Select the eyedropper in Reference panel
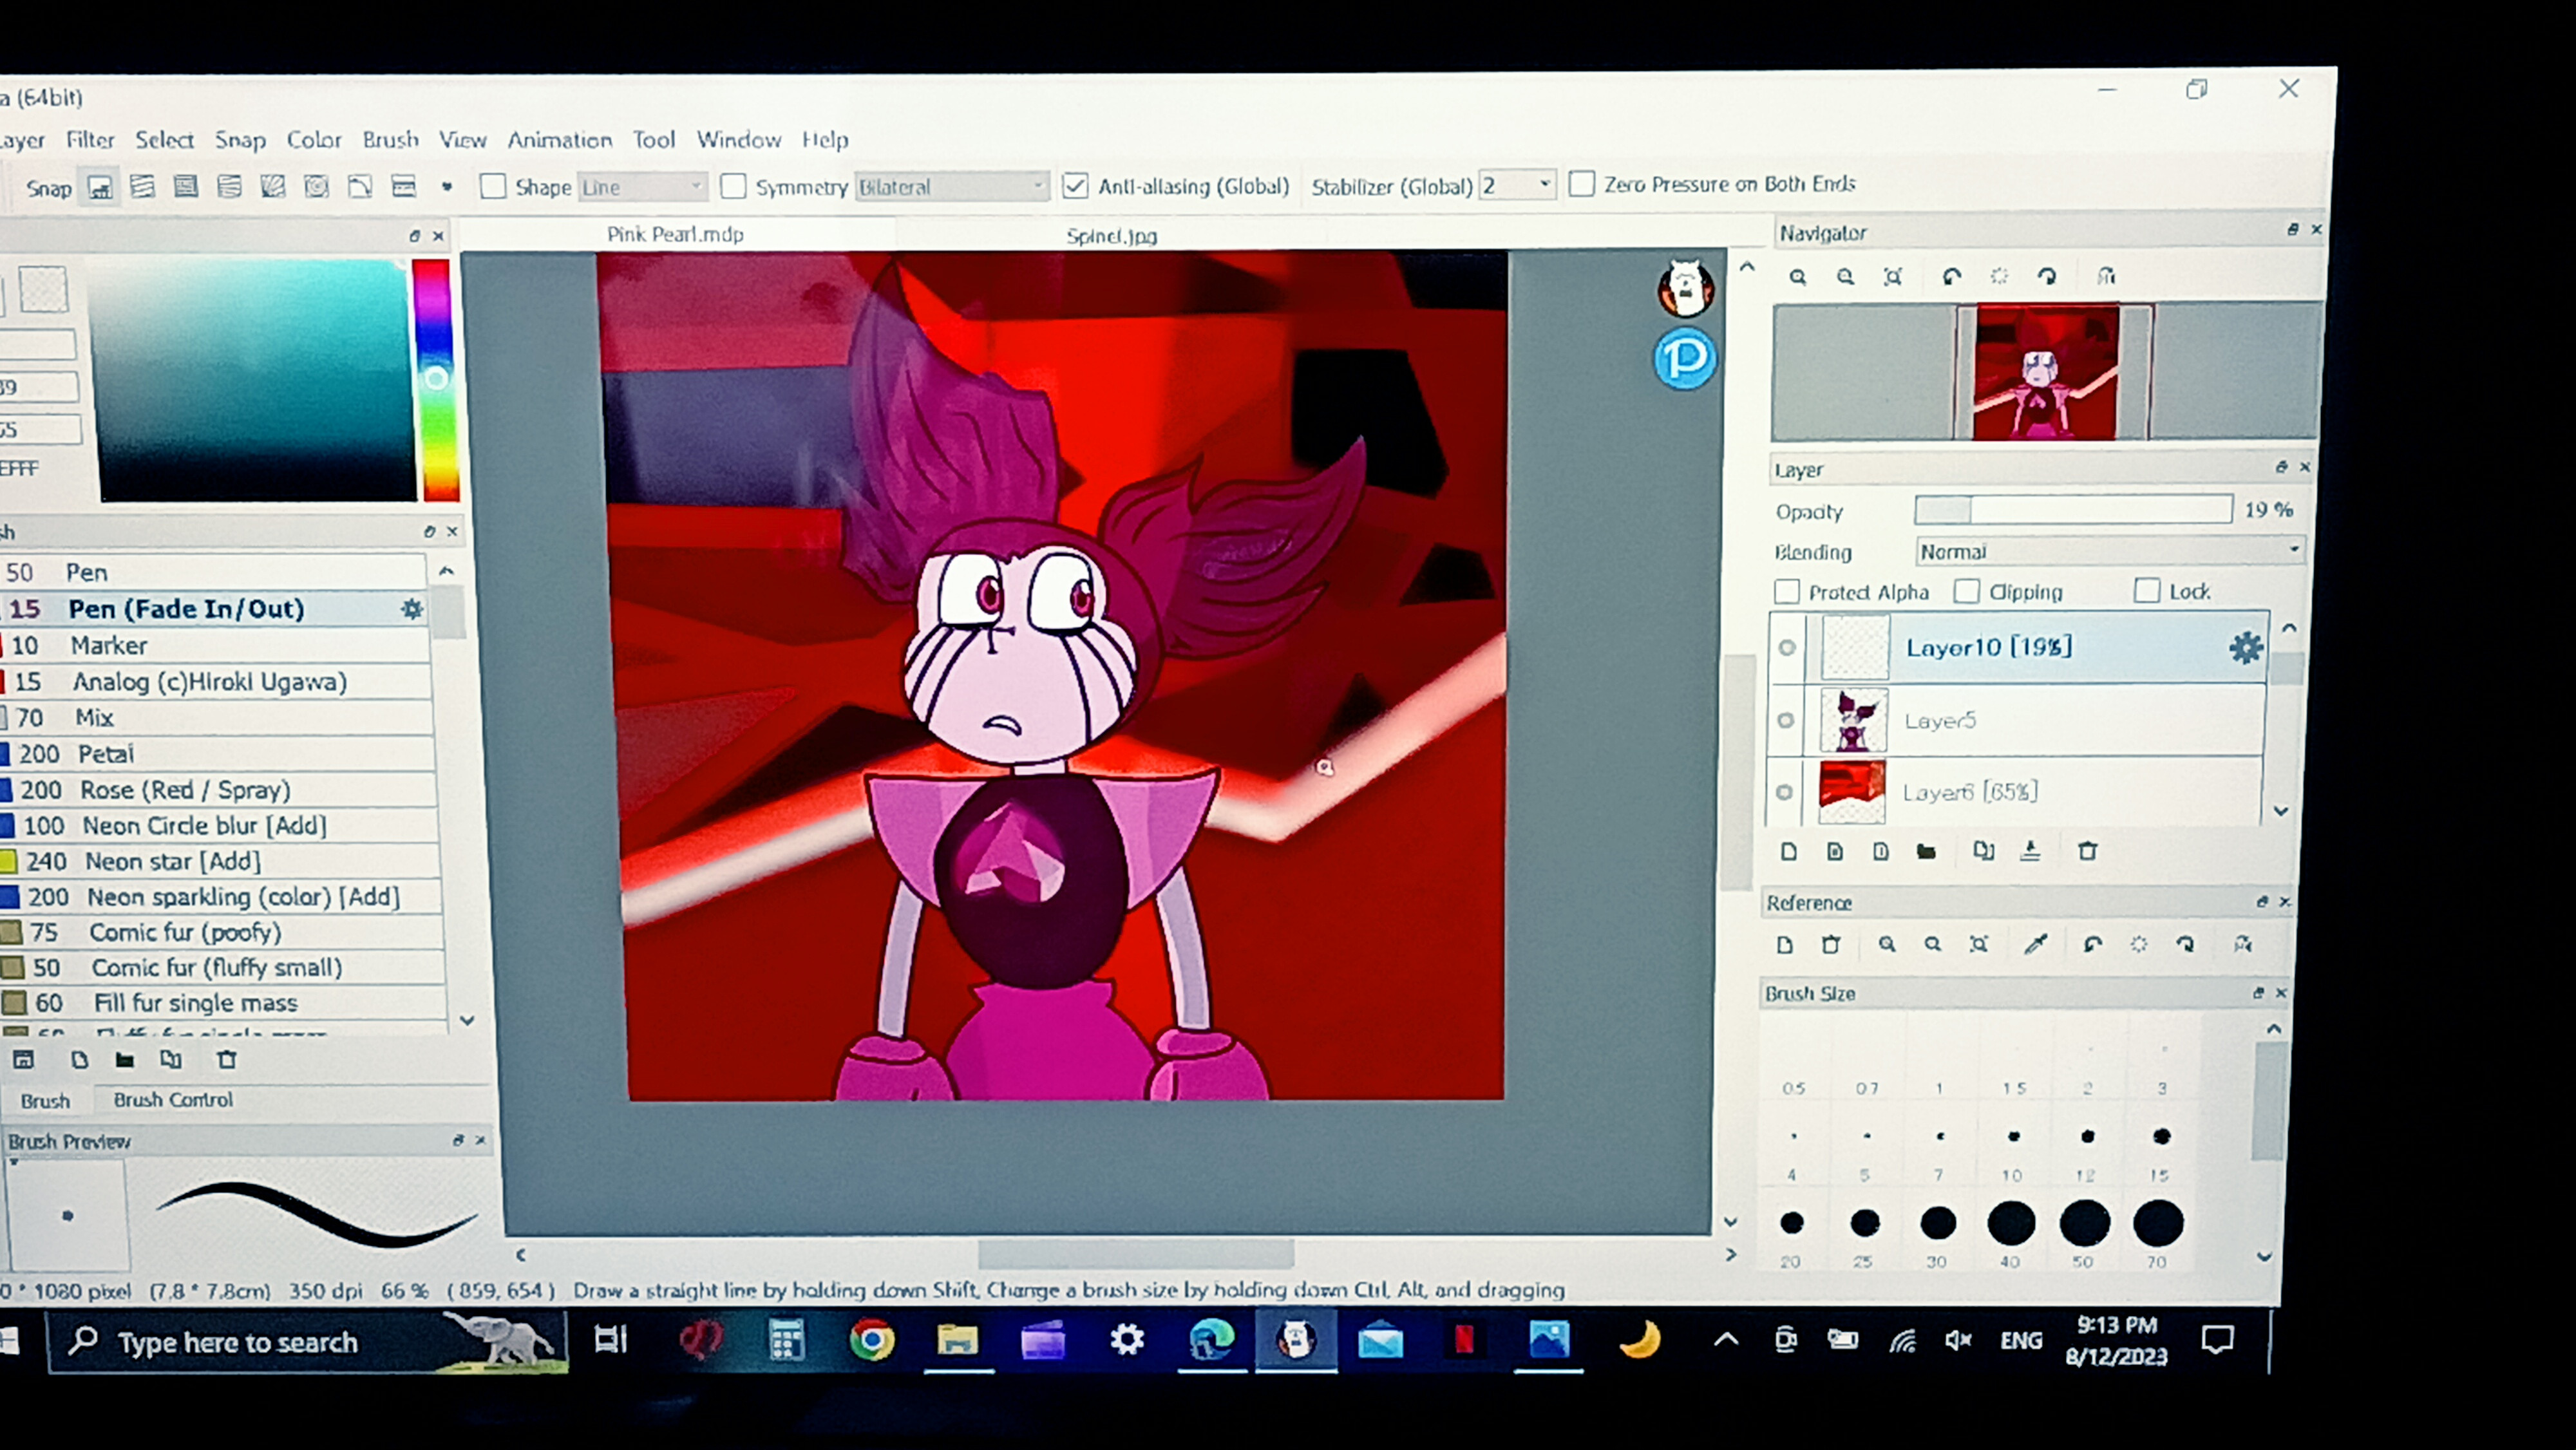Screen dimensions: 2576x1450 2035,944
